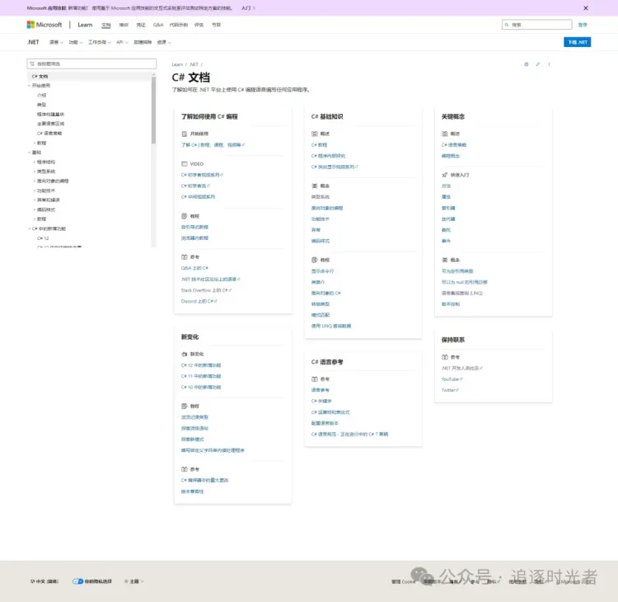Click the 新变化 section icon in 新变化 card
Screen dimensions: 618x602
(184, 354)
